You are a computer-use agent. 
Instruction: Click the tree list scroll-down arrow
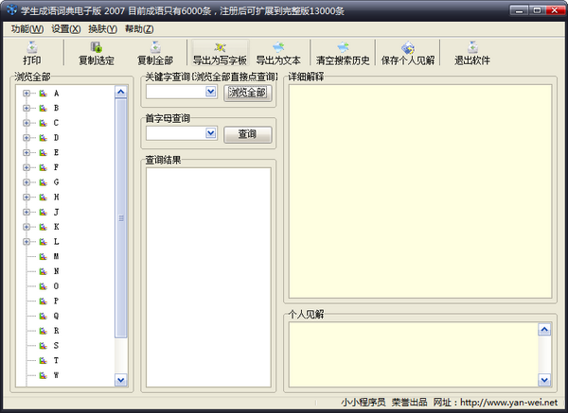point(120,379)
